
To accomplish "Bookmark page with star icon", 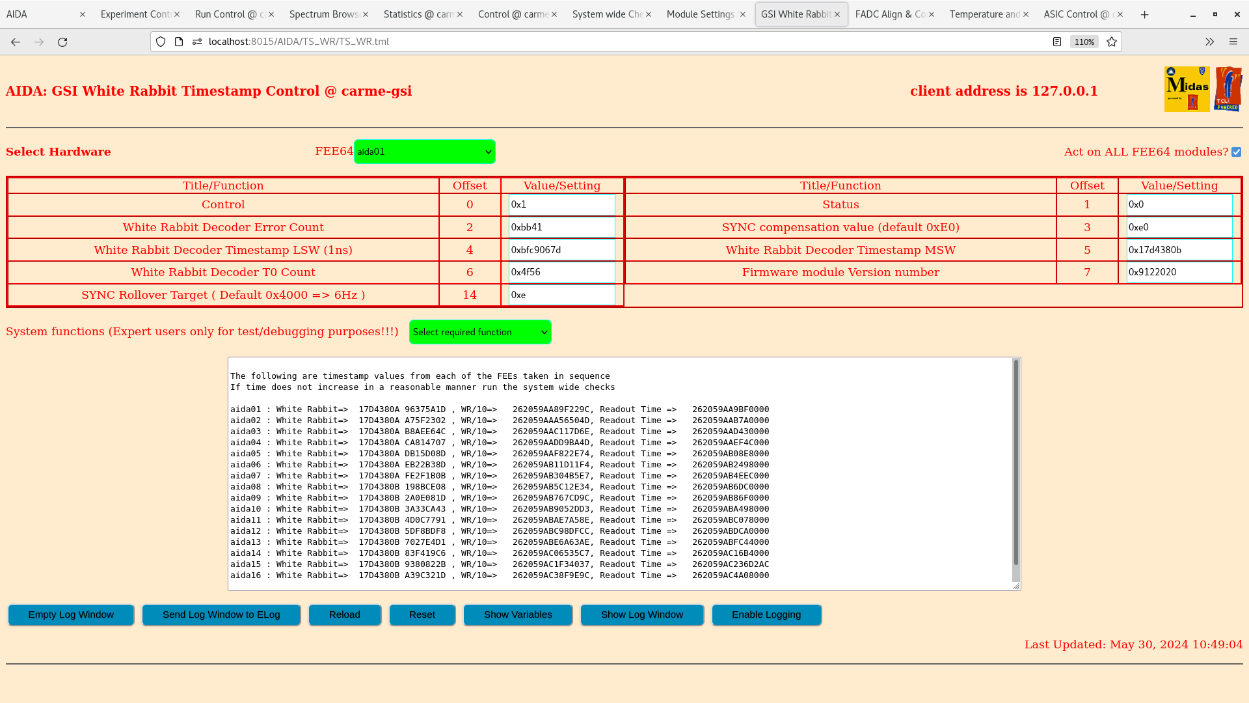I will (1112, 42).
